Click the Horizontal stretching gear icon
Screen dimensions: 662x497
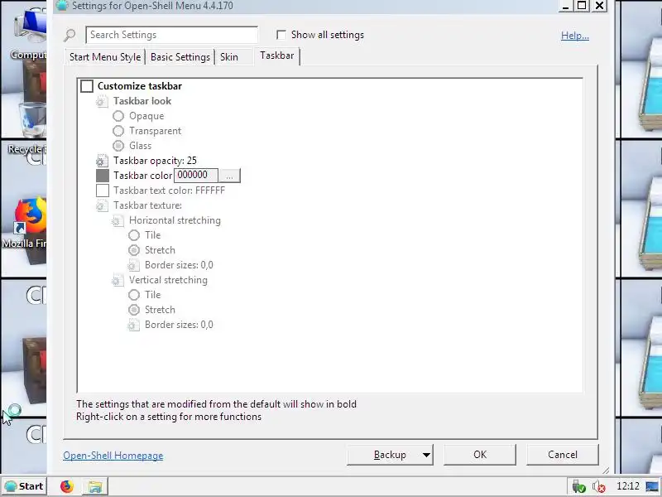[118, 220]
